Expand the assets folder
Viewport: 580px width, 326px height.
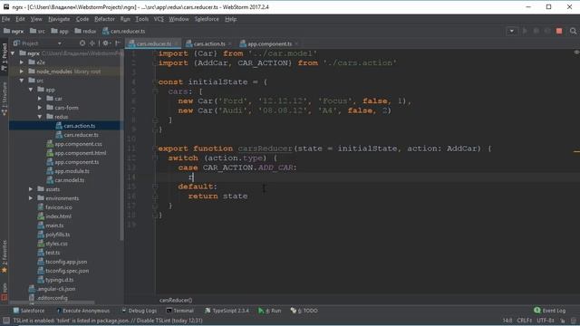click(x=31, y=189)
